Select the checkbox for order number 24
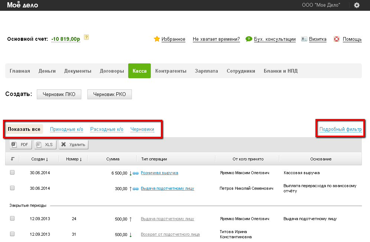Viewport: 370px width, 242px height. [x=12, y=219]
